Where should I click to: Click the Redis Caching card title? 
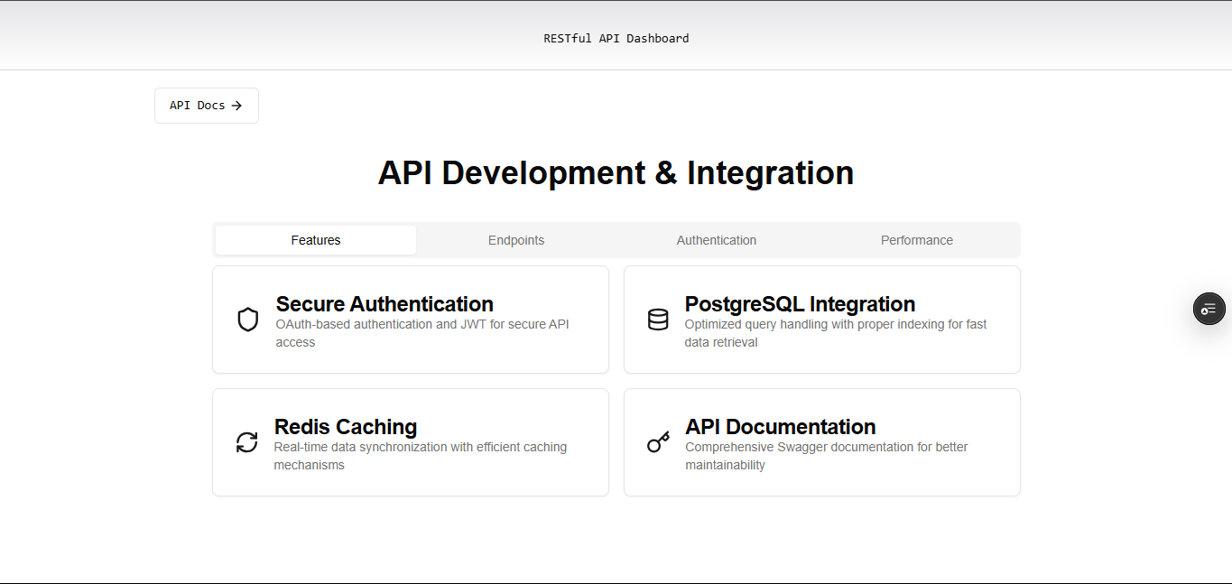coord(346,427)
